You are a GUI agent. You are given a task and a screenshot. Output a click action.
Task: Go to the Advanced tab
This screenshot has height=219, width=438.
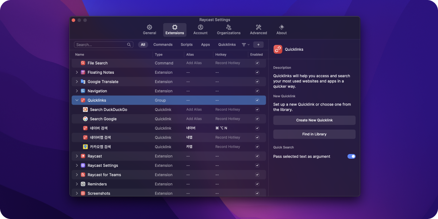click(258, 30)
